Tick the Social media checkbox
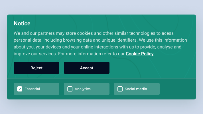The height and width of the screenshot is (114, 203). tap(120, 89)
